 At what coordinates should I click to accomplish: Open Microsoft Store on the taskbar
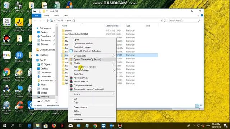46,126
